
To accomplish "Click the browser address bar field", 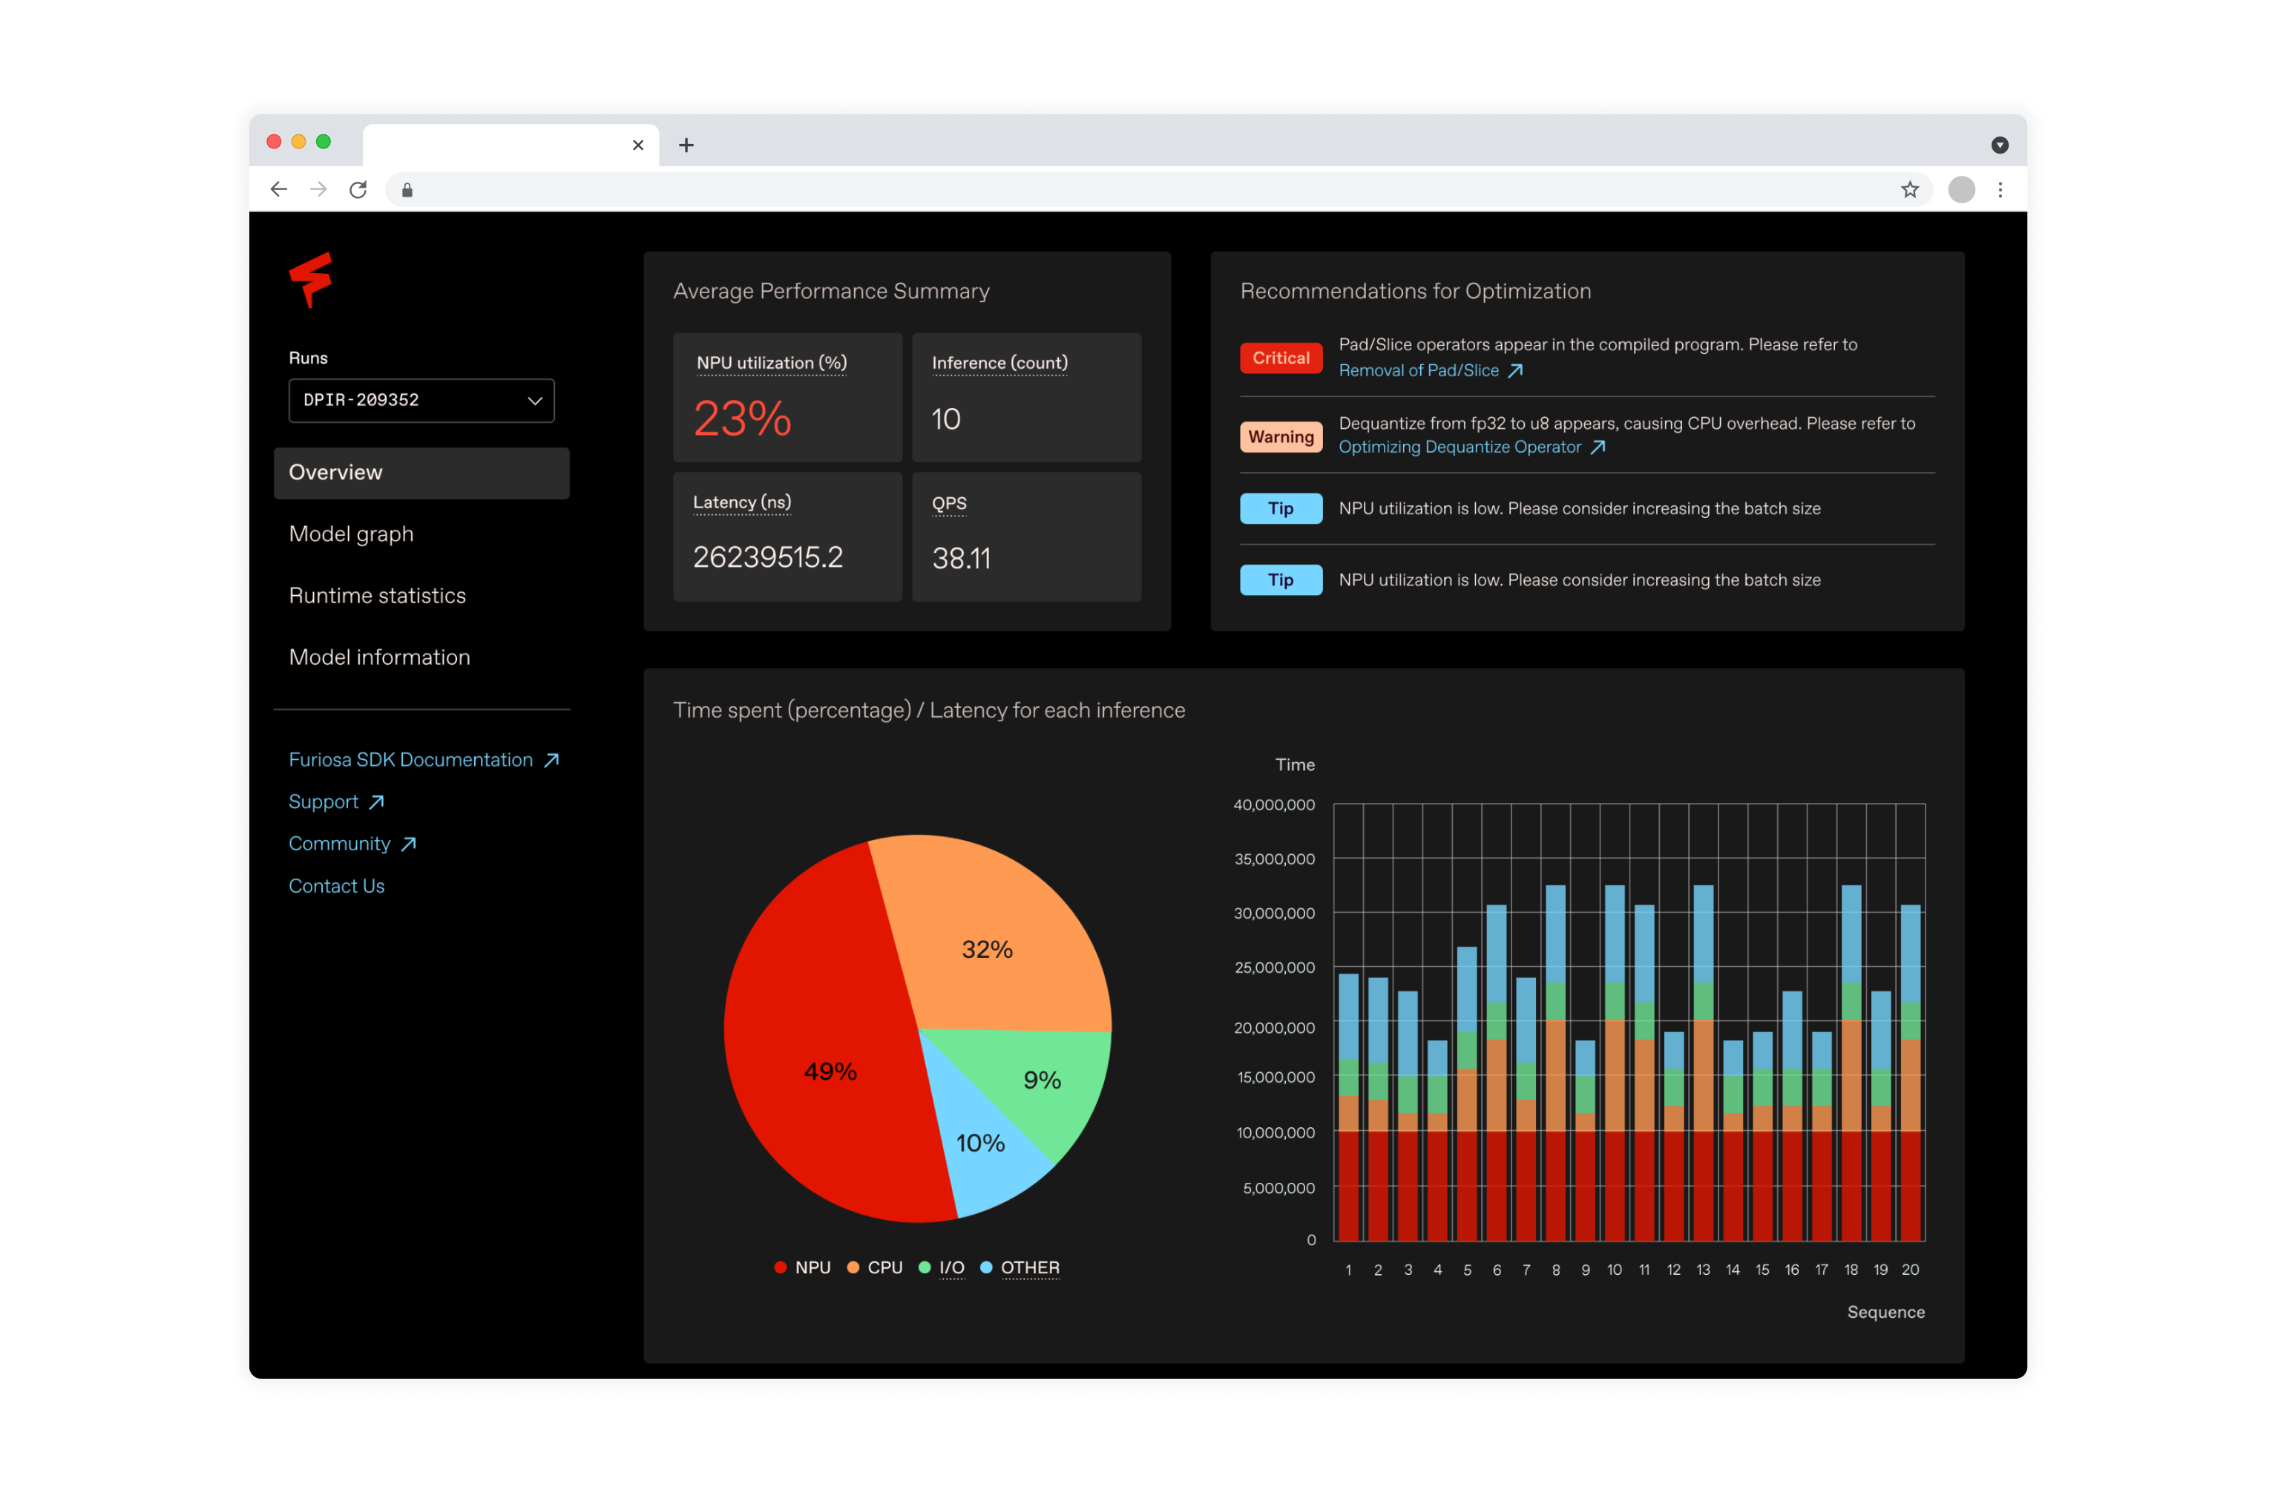I will click(1147, 190).
